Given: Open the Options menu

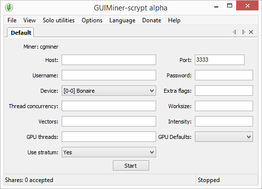Looking at the screenshot, I should pos(92,20).
